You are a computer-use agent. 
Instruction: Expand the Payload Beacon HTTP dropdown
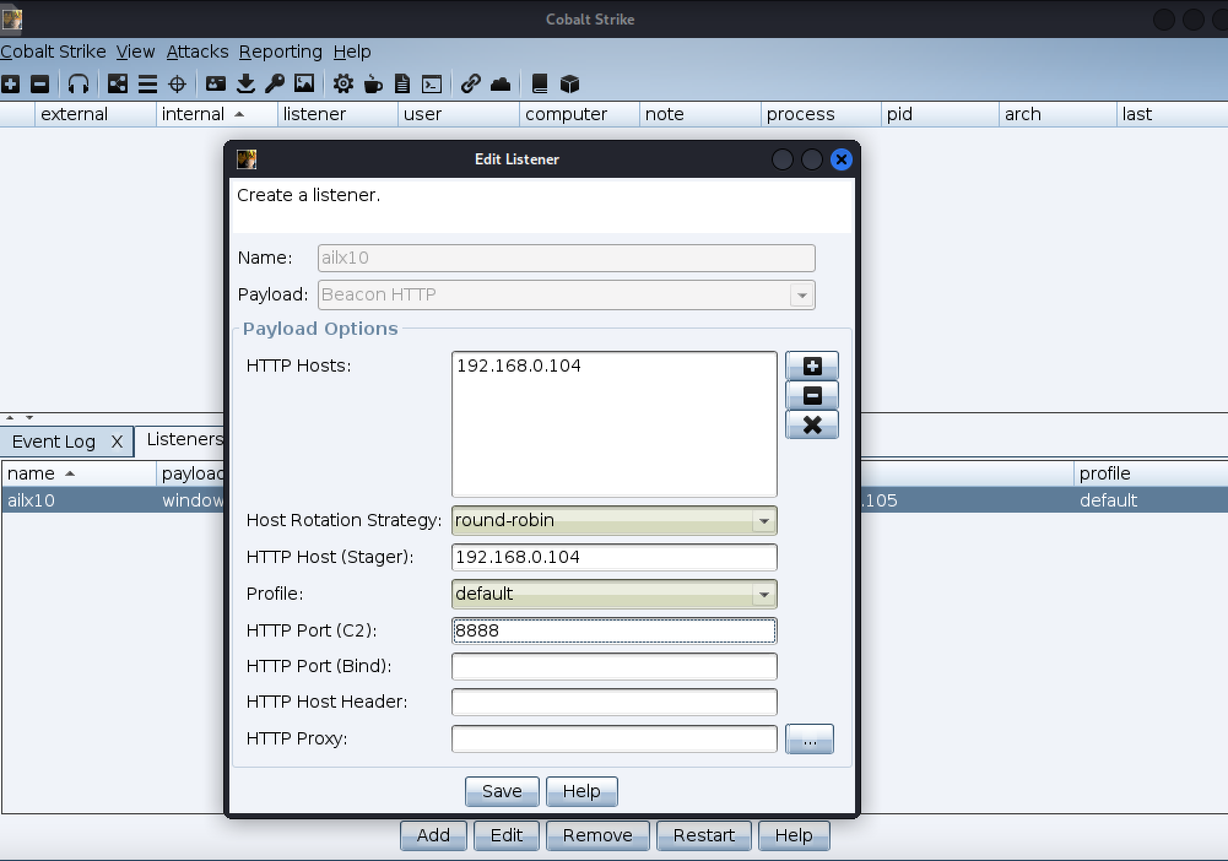[x=802, y=295]
